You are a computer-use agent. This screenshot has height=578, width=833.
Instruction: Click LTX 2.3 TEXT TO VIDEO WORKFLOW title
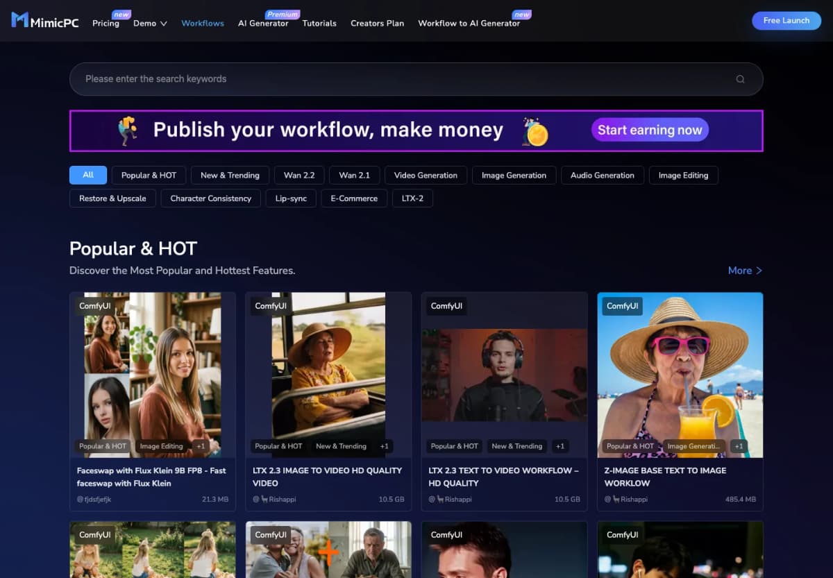503,477
